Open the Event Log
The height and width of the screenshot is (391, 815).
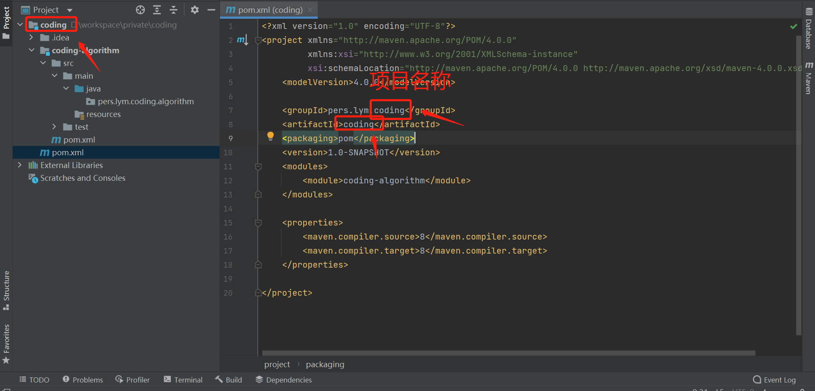(x=775, y=380)
